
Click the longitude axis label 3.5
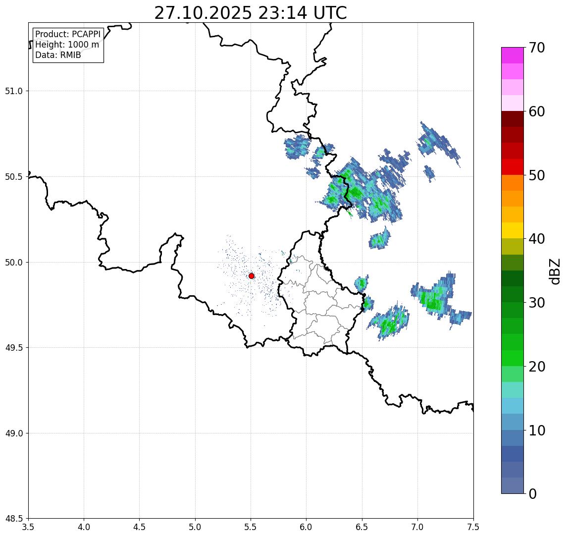point(28,527)
